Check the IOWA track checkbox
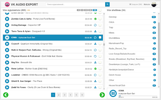This screenshot has width=161, height=100. click(x=100, y=37)
